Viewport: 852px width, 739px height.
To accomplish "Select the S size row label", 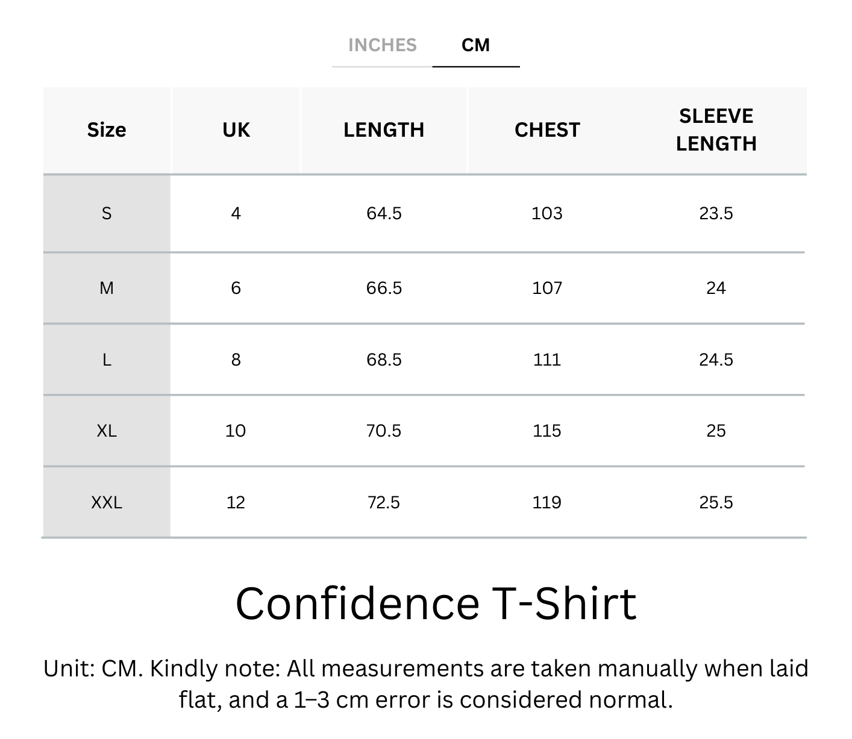I will (x=107, y=213).
